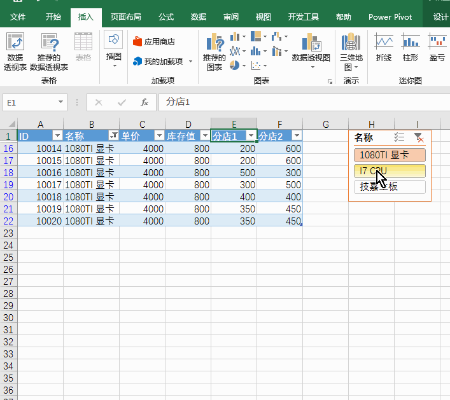Screen dimensions: 450x400
Task: Insert 折线 line sparkline
Action: click(x=384, y=48)
